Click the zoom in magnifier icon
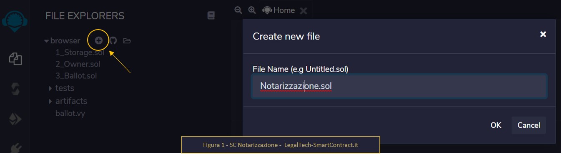The height and width of the screenshot is (154, 562). 252,10
